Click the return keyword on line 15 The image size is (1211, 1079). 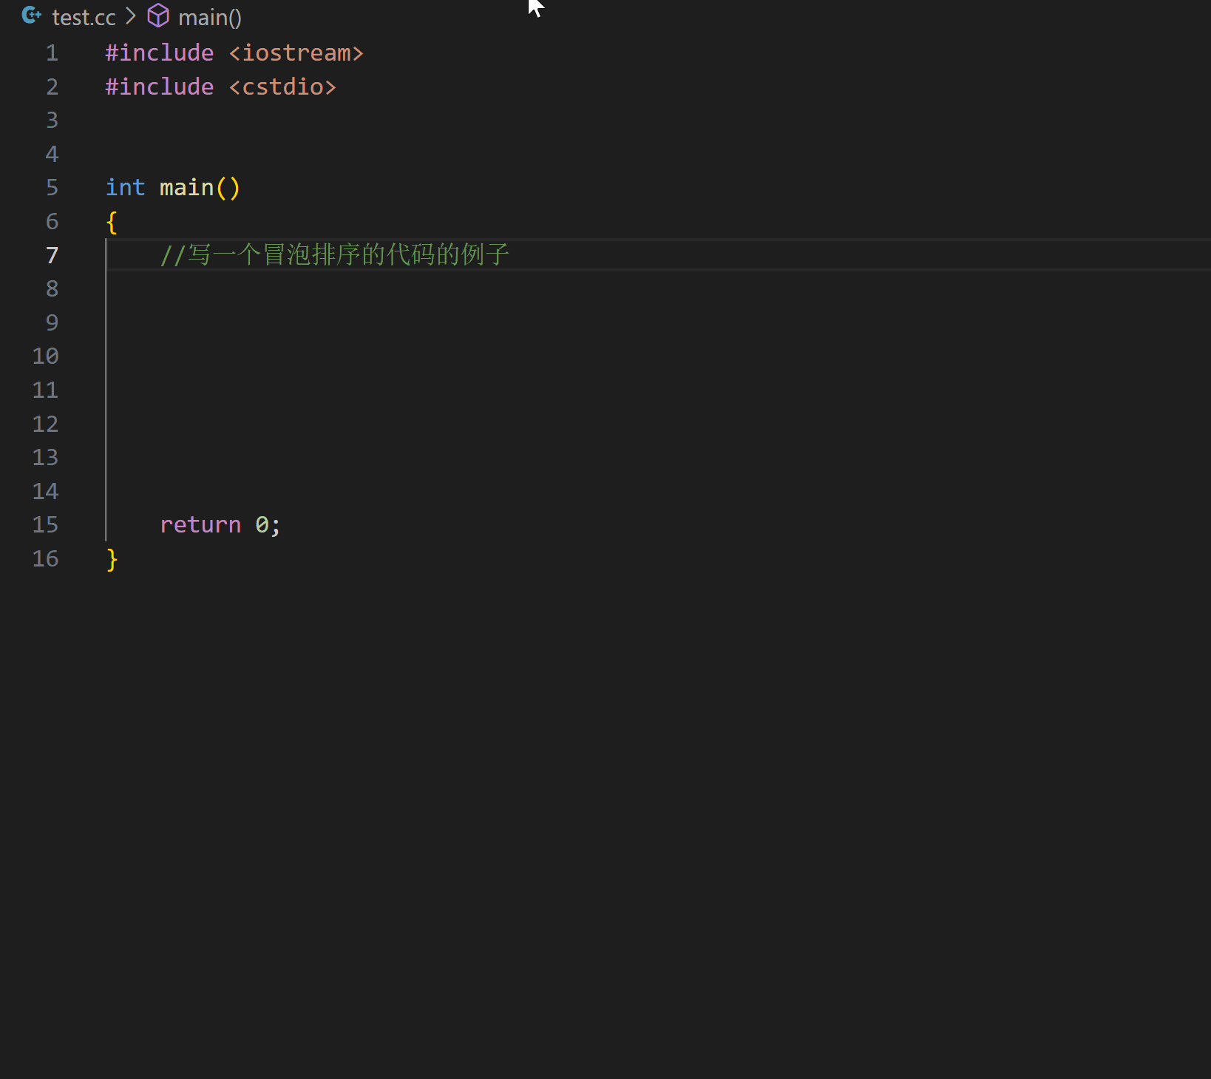(200, 525)
